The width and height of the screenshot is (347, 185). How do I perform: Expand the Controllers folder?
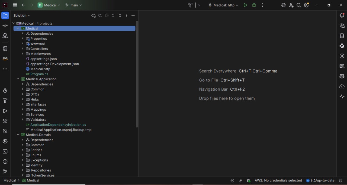click(23, 49)
